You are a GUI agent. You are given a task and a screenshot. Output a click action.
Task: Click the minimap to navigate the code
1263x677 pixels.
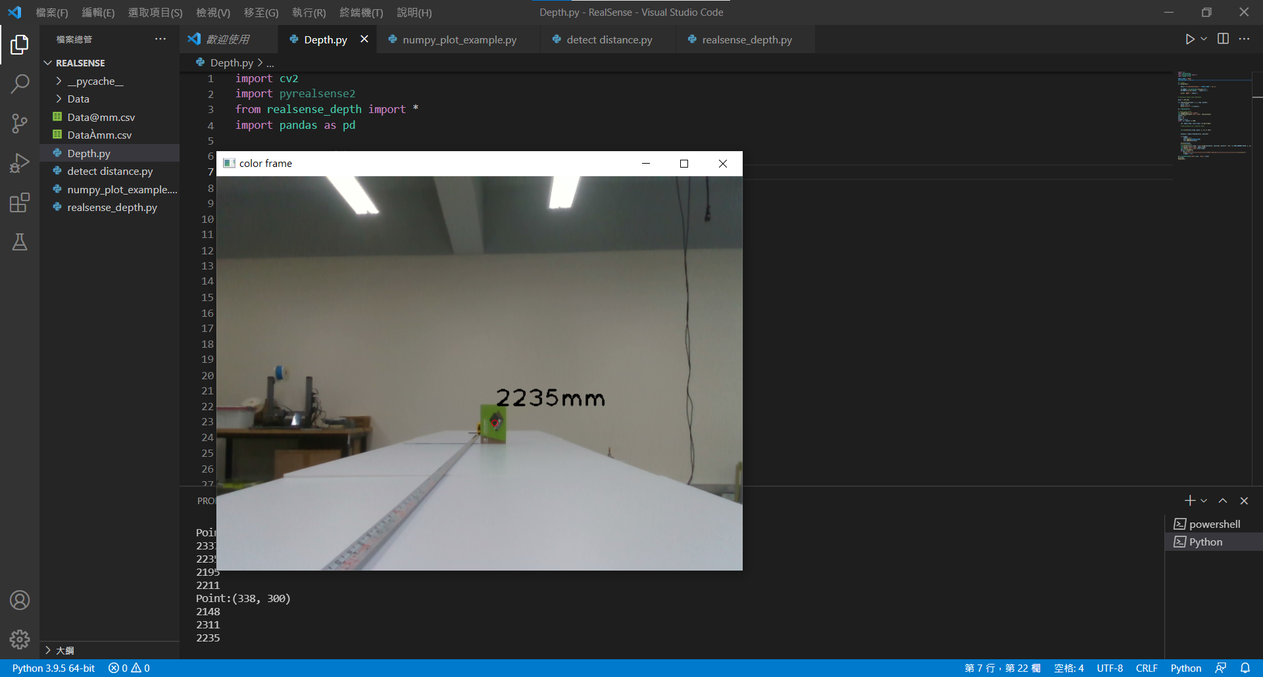click(x=1214, y=115)
